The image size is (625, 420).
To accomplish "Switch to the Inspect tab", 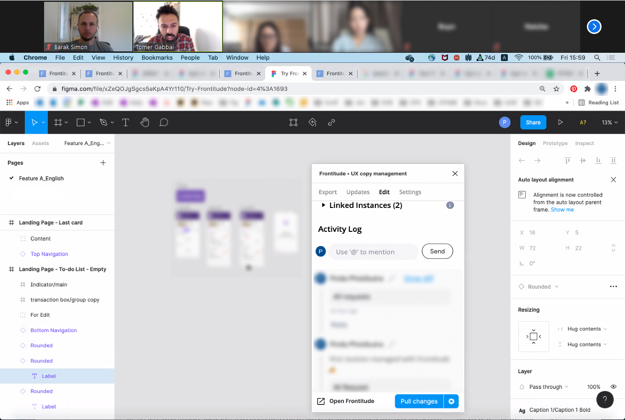I will (x=585, y=143).
